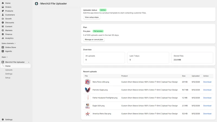Click the America Retro Star thumbnail

pyautogui.click(x=88, y=114)
